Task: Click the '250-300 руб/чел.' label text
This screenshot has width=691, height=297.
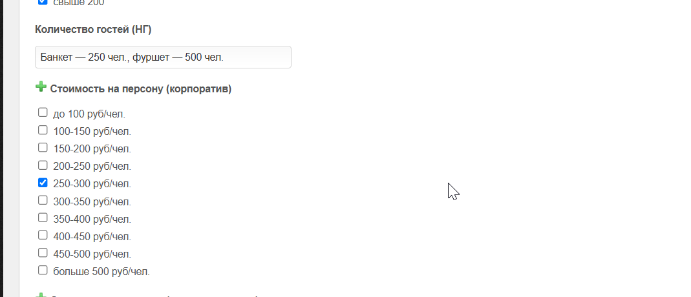Action: click(92, 184)
